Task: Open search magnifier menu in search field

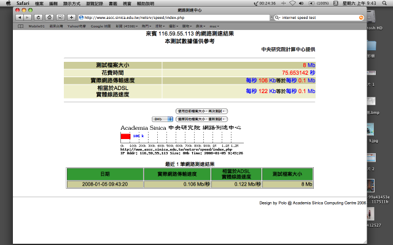Action: (x=278, y=18)
